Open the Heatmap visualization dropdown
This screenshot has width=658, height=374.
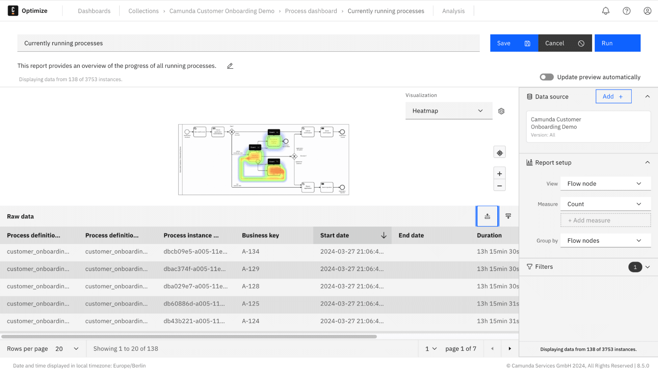pos(449,111)
